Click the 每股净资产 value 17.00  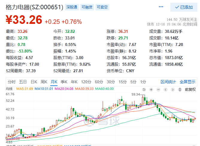pos(34,64)
